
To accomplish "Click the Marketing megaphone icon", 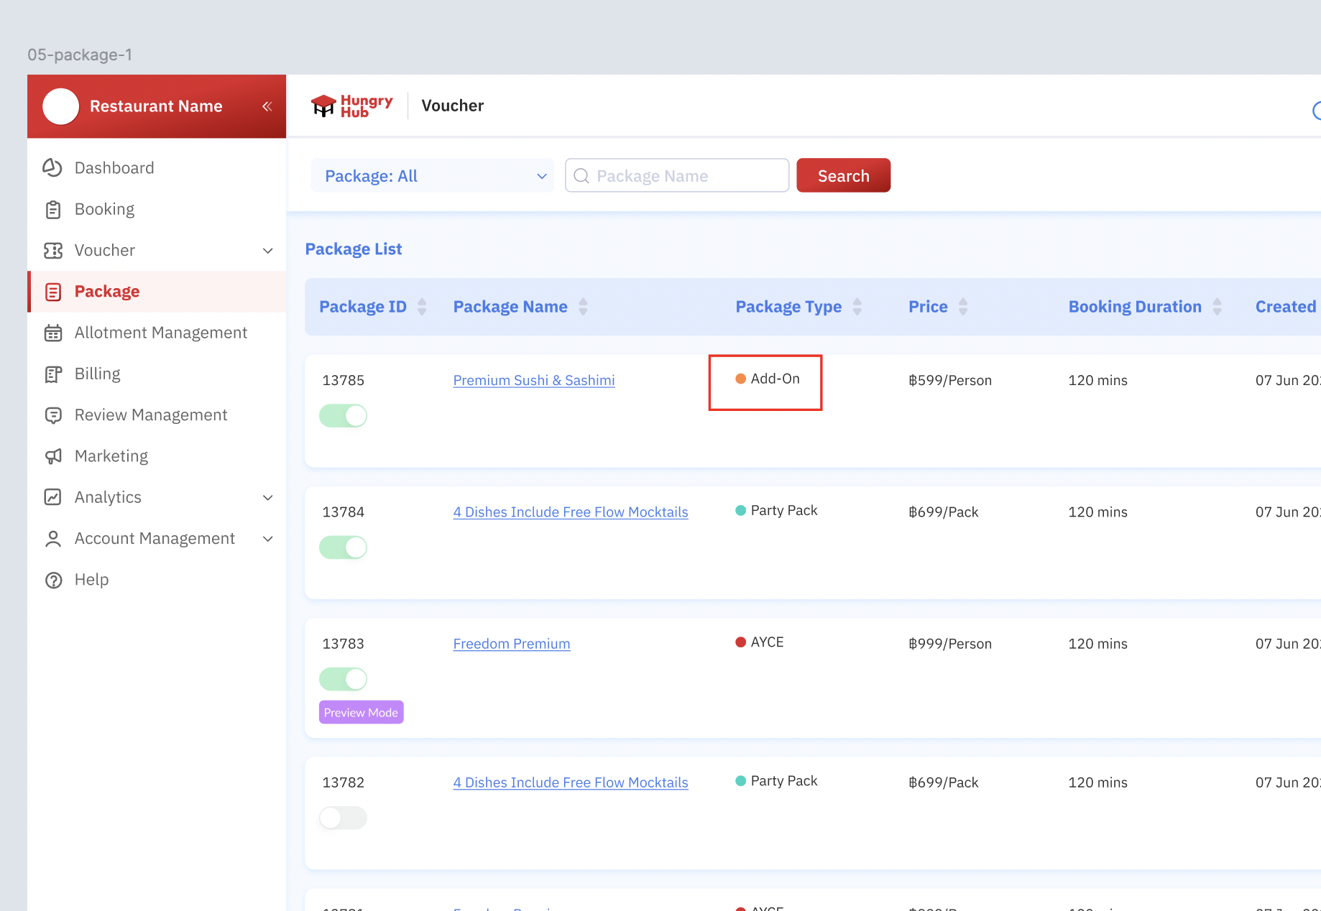I will click(x=52, y=456).
